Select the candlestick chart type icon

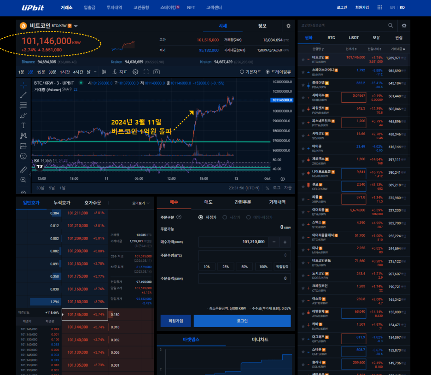(104, 72)
